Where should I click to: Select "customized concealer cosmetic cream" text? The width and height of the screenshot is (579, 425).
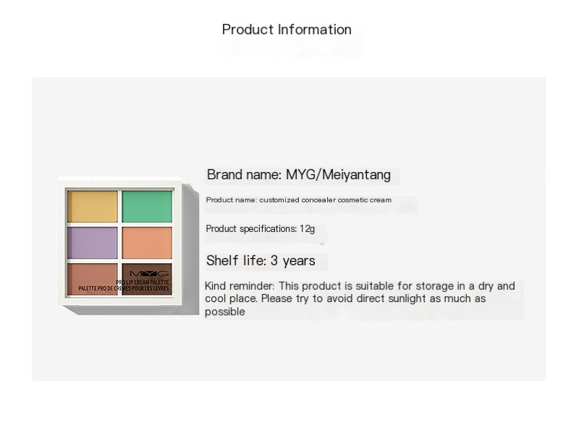[325, 200]
